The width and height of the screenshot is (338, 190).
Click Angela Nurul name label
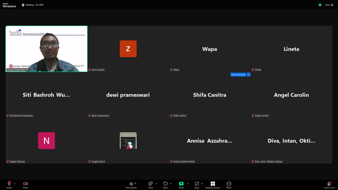click(x=97, y=161)
